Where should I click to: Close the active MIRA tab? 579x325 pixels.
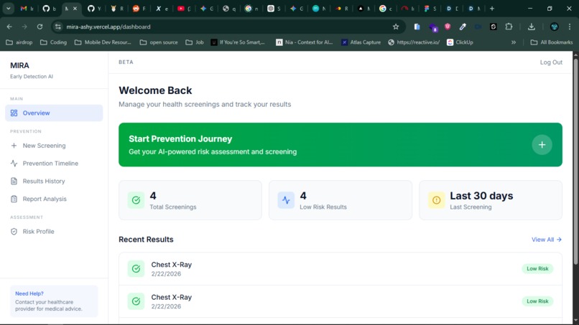point(75,9)
